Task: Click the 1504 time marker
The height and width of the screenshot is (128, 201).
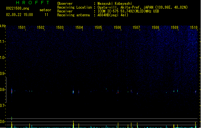Action: coord(79,28)
